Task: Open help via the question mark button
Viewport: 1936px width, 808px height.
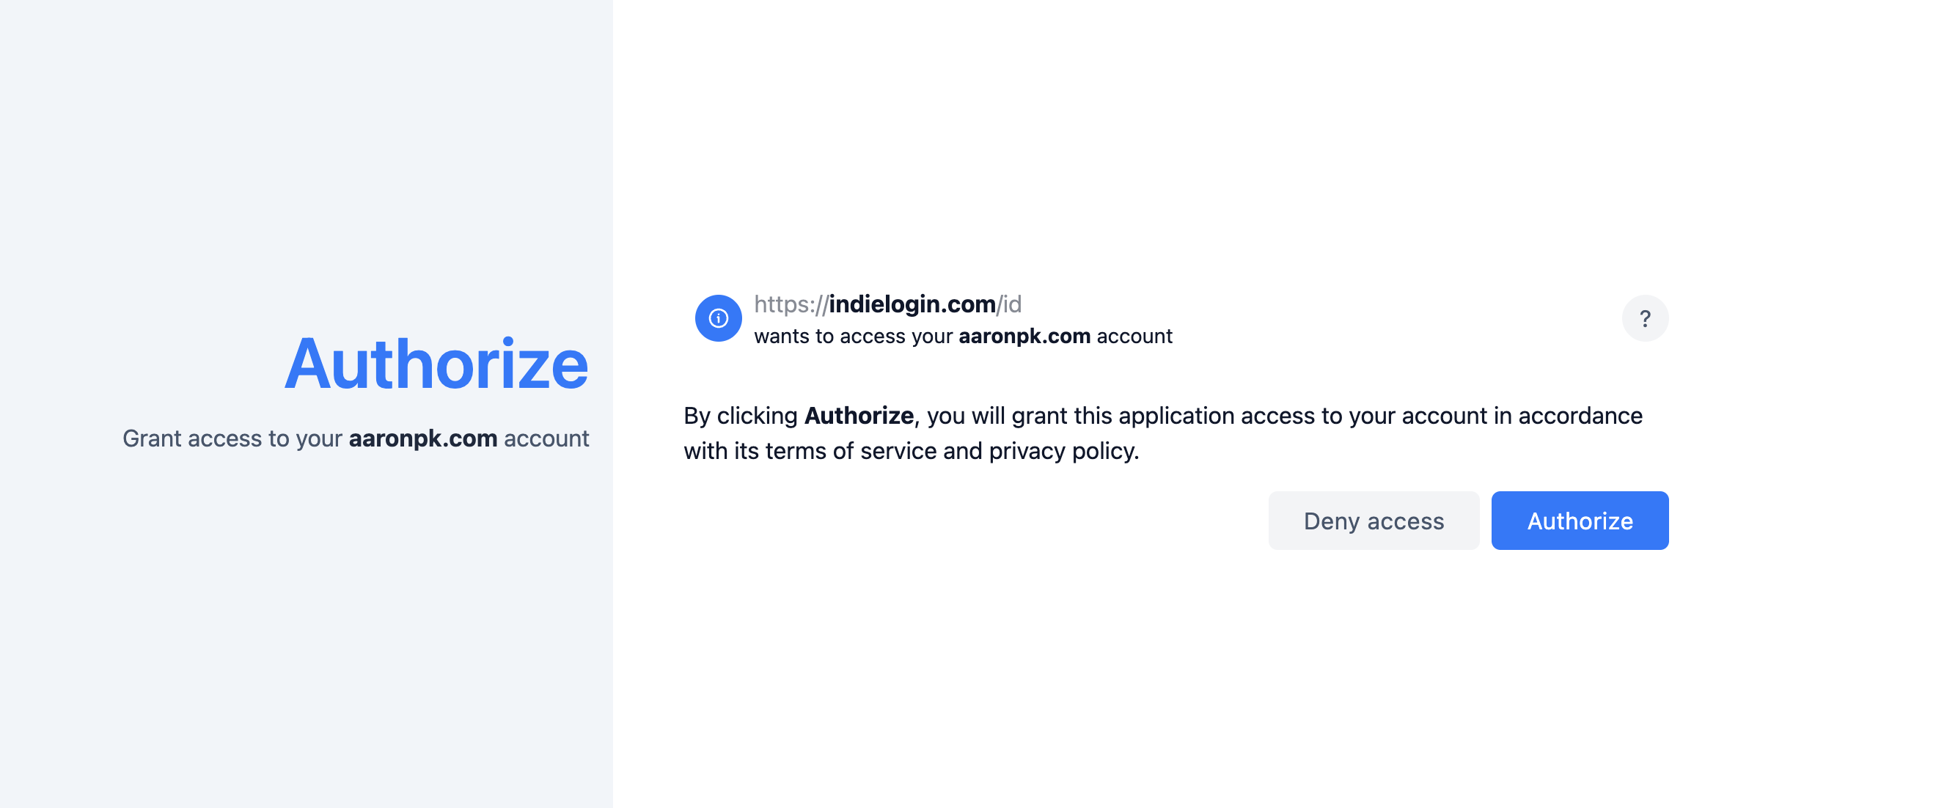Action: (1644, 318)
